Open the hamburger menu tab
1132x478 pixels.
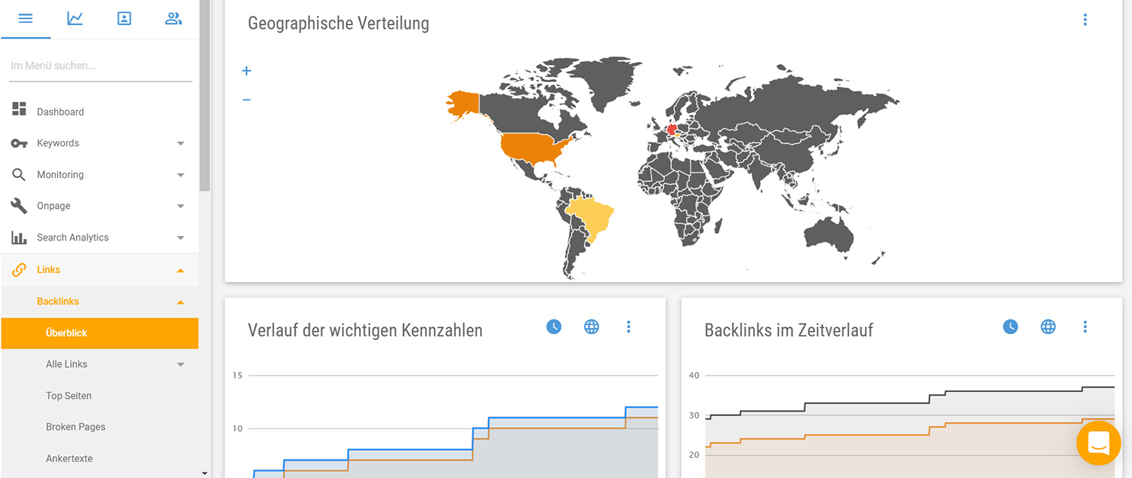26,18
